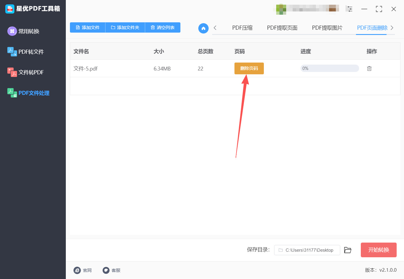Image resolution: width=404 pixels, height=279 pixels.
Task: Click the total page count 22
Action: click(200, 69)
